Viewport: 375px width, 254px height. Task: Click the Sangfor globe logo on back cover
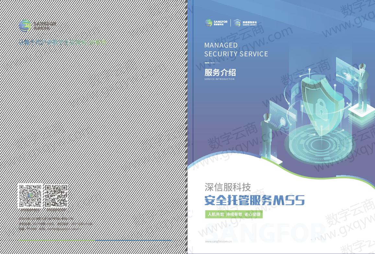tap(25, 26)
